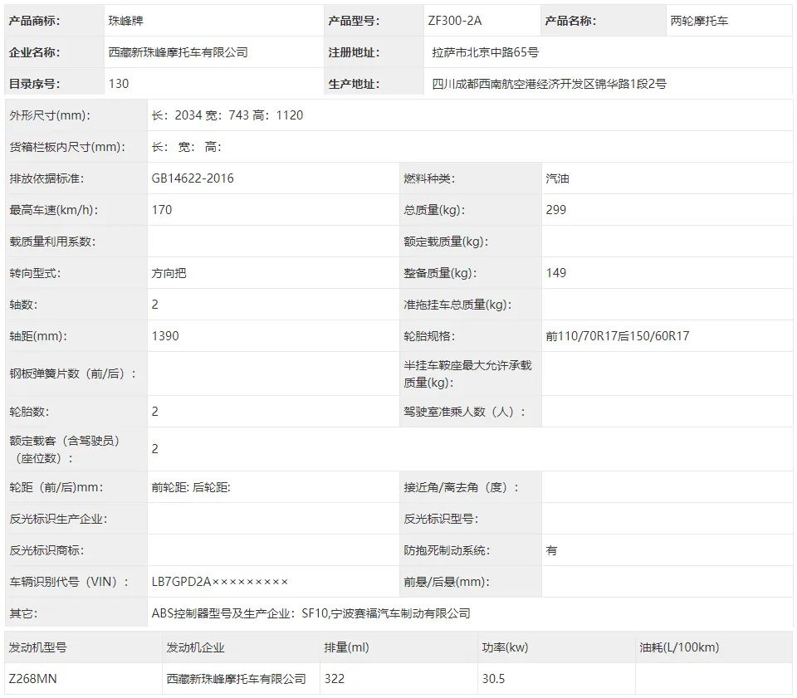Select emission standard GB14622-2016
The width and height of the screenshot is (797, 698).
tap(193, 178)
